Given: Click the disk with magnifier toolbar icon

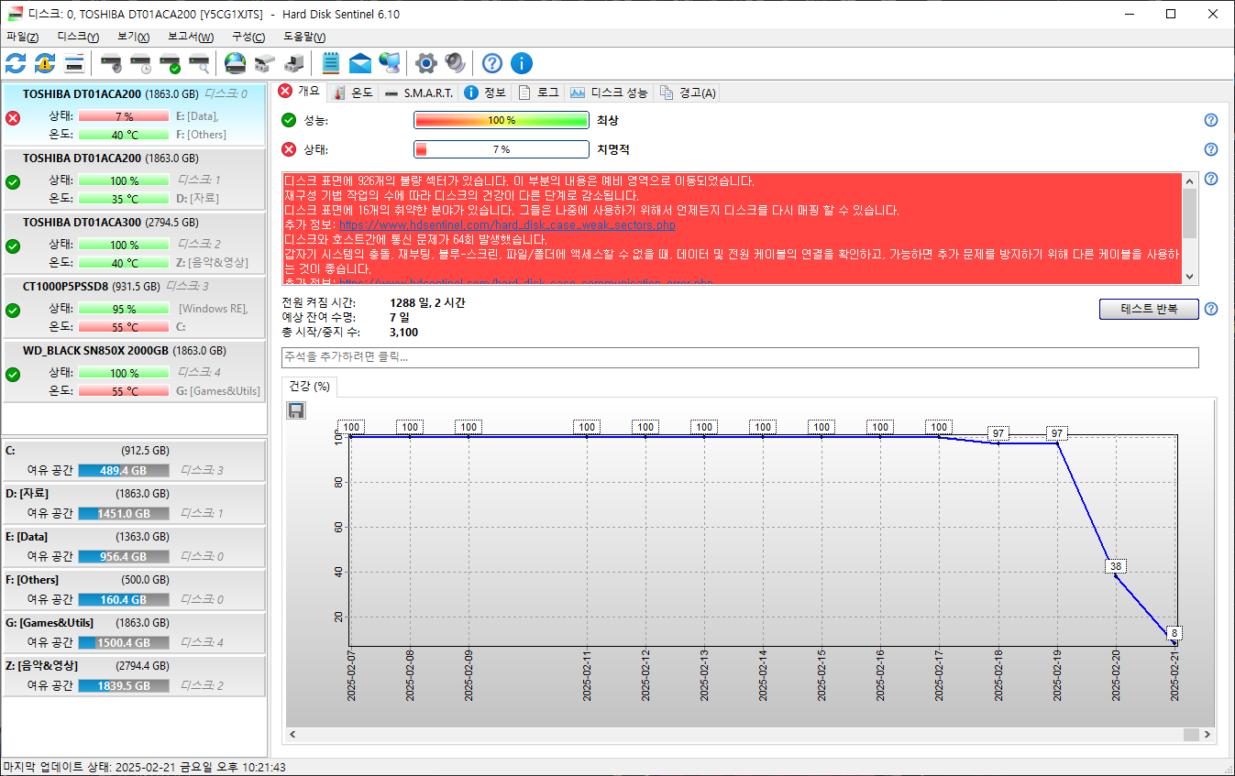Looking at the screenshot, I should [199, 63].
